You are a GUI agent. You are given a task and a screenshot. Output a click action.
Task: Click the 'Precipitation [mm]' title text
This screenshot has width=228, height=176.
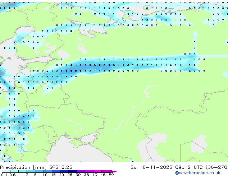(x=23, y=167)
